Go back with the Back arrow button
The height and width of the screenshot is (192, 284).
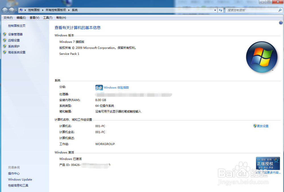click(x=5, y=10)
